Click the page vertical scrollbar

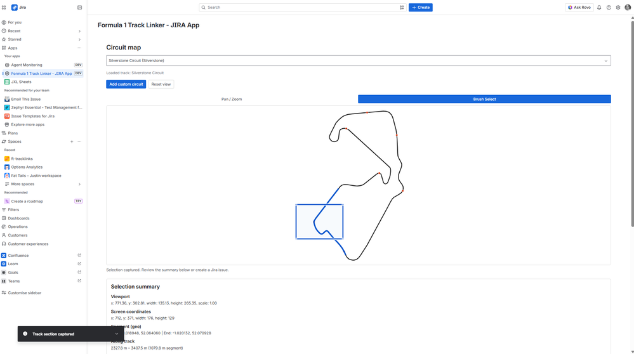pos(631,123)
